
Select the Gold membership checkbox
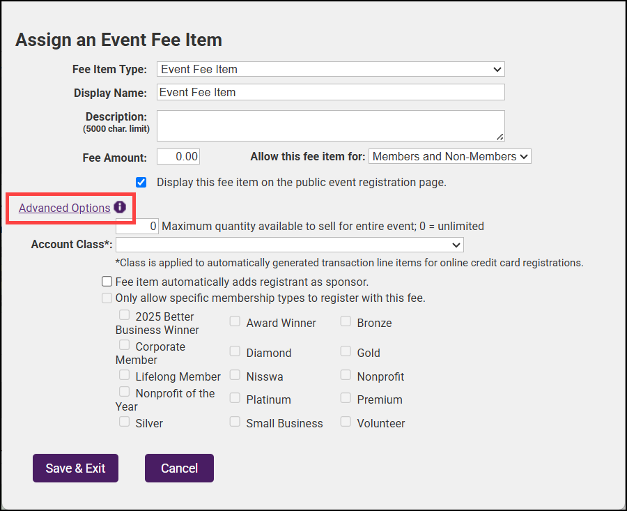[x=346, y=352]
